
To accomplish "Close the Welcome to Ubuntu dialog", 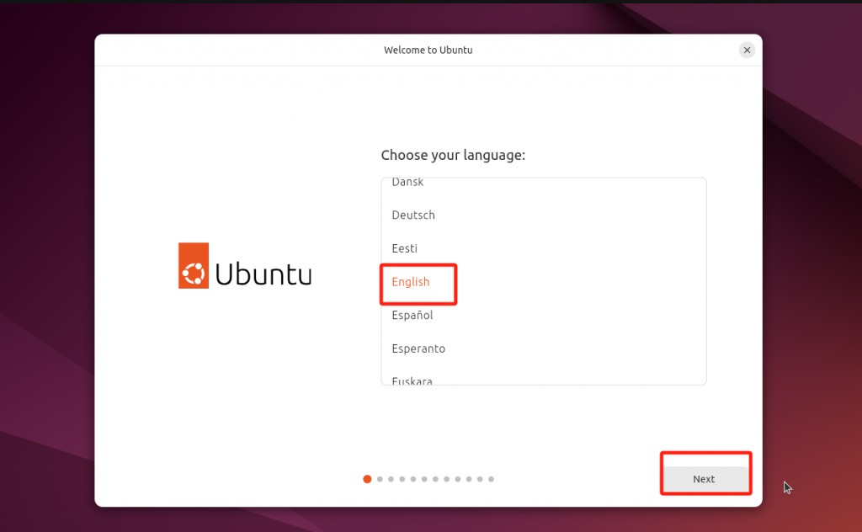I will click(747, 50).
